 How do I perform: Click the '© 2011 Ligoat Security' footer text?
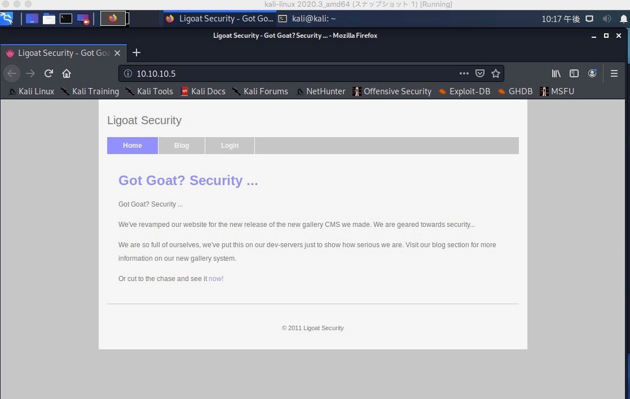[x=312, y=328]
